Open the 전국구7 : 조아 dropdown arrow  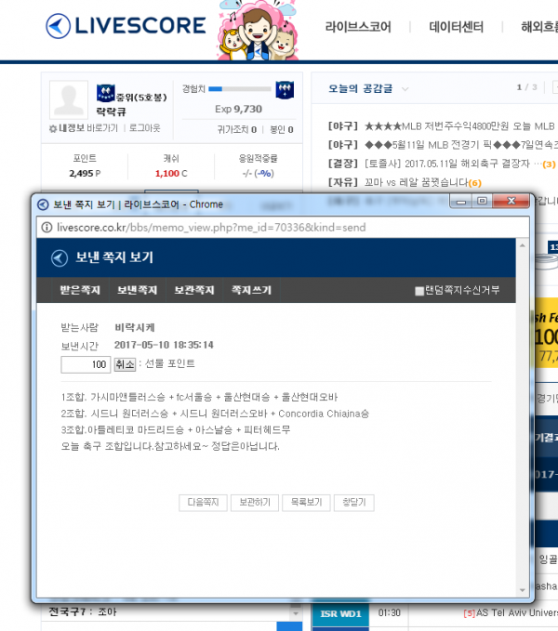tap(296, 613)
